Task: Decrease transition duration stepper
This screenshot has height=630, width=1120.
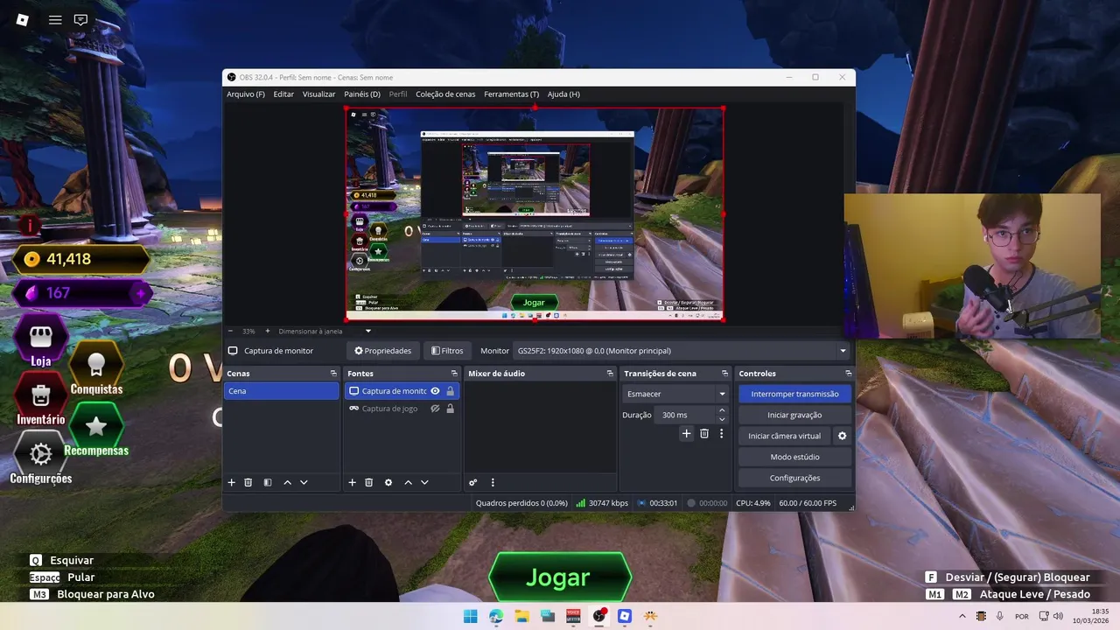Action: pyautogui.click(x=722, y=419)
